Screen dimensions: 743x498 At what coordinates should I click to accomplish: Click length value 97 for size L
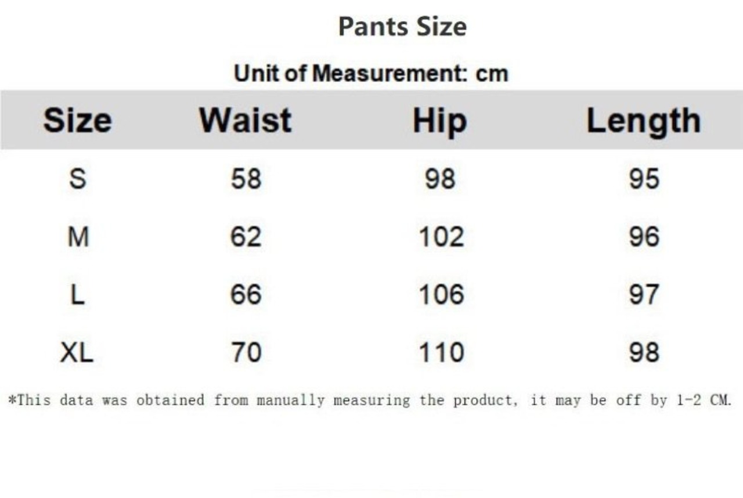(x=644, y=295)
